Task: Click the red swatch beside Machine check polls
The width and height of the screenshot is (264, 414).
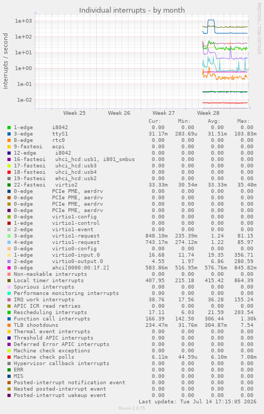Action: pyautogui.click(x=9, y=357)
